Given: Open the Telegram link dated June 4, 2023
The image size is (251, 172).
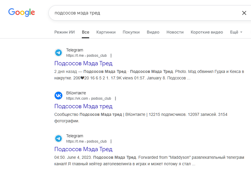Looking at the screenshot, I should pos(83,149).
